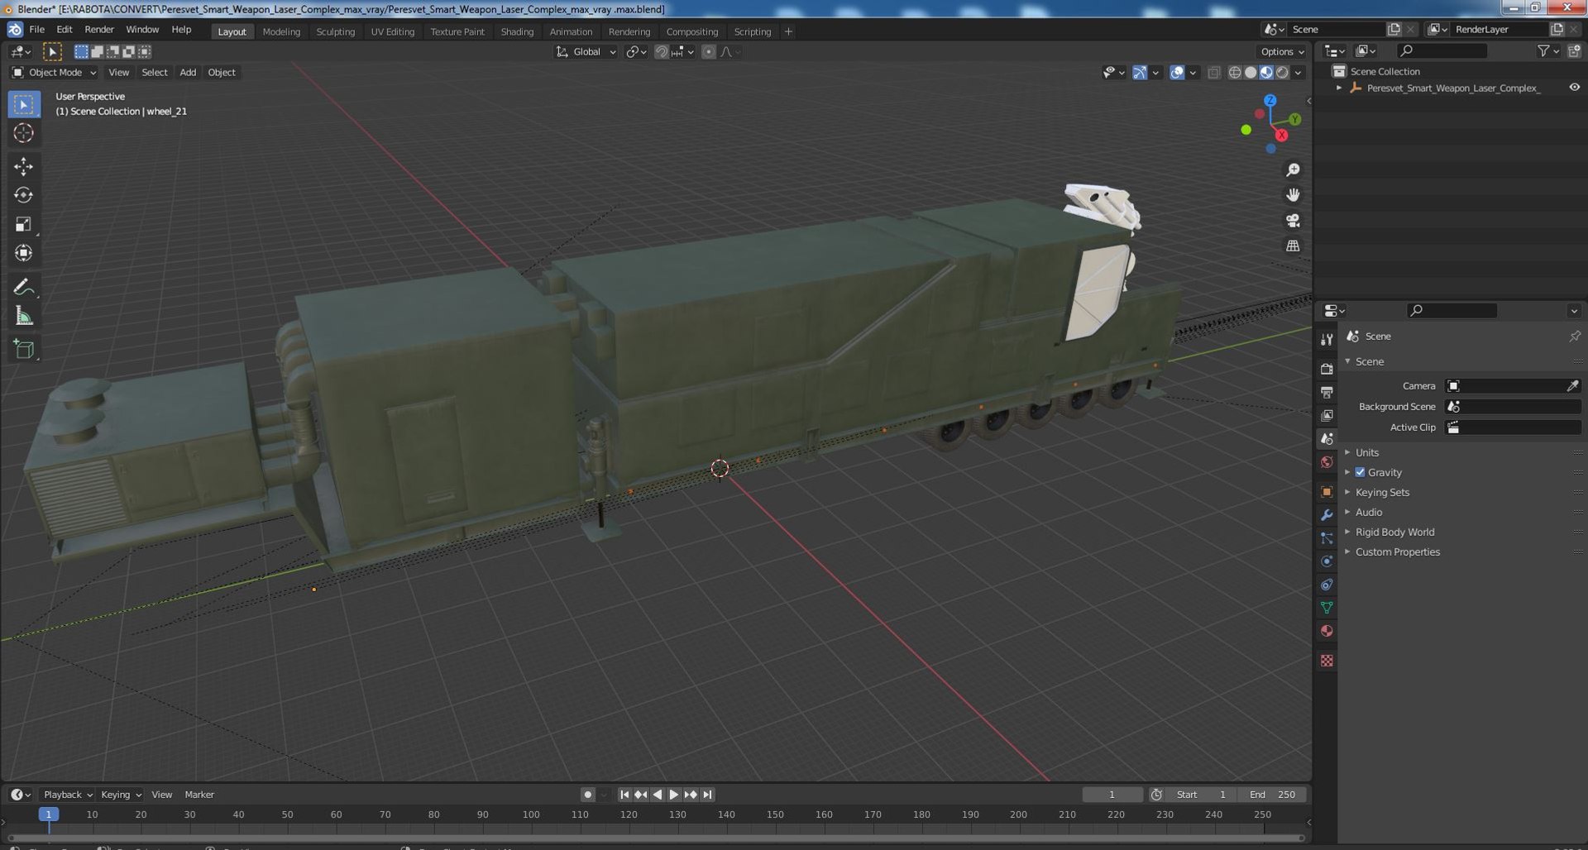Open the timeline Marker menu
Viewport: 1588px width, 850px height.
point(199,795)
